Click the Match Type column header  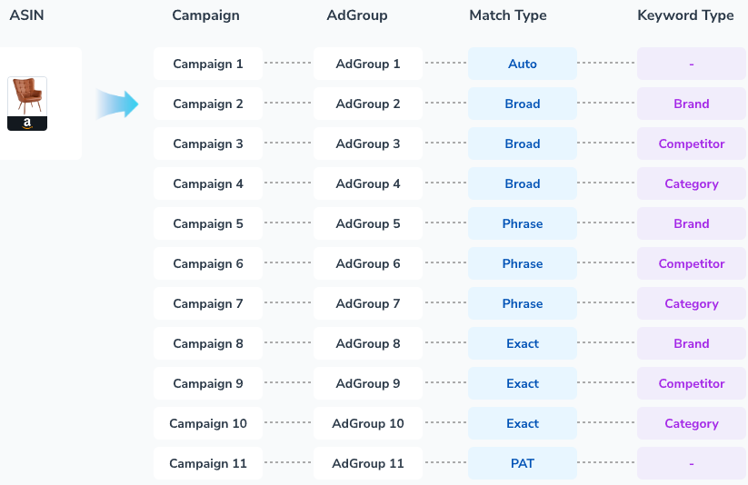508,15
